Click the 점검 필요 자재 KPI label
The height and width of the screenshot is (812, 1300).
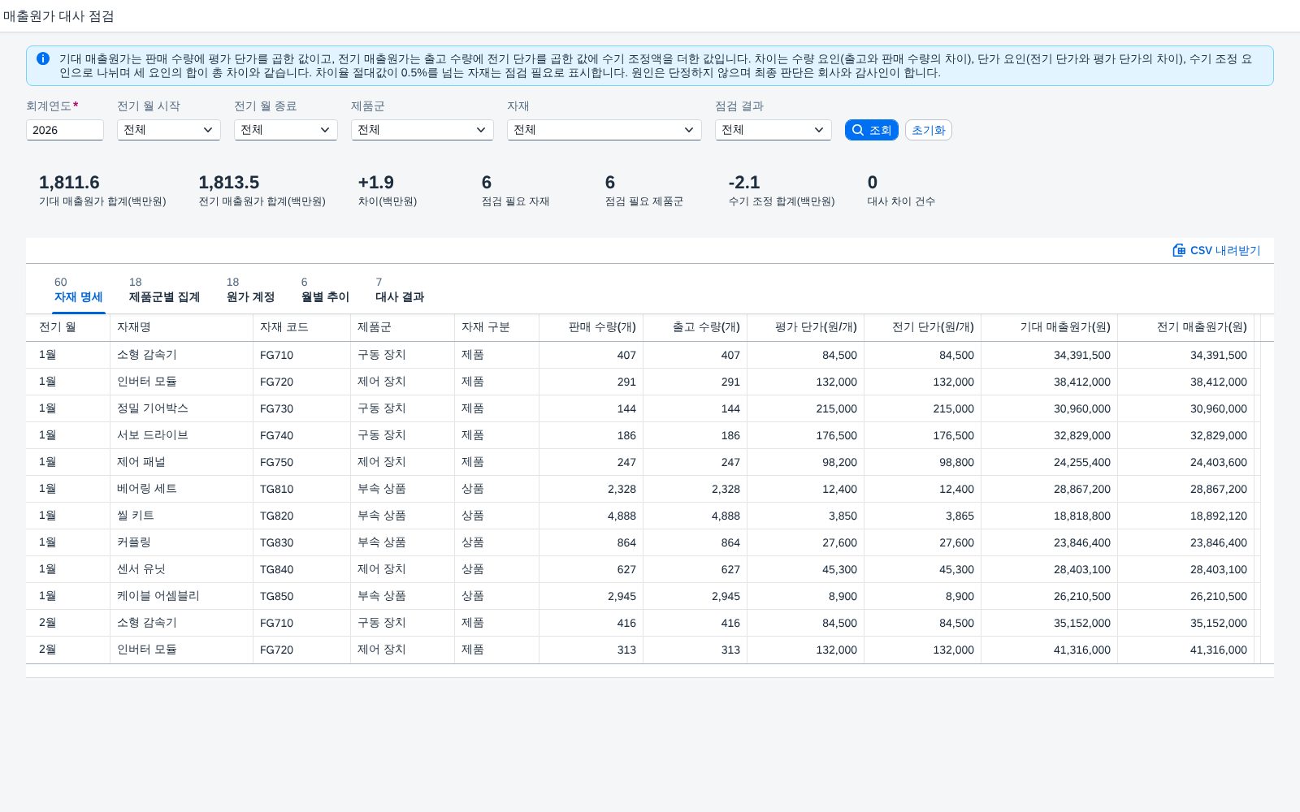515,201
